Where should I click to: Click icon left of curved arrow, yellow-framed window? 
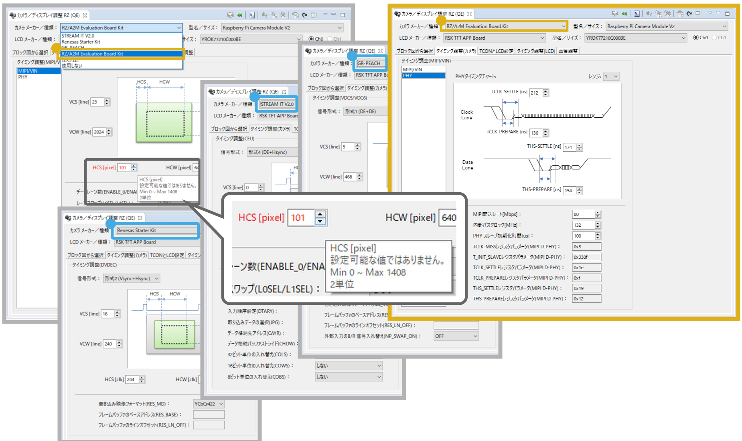coord(680,14)
